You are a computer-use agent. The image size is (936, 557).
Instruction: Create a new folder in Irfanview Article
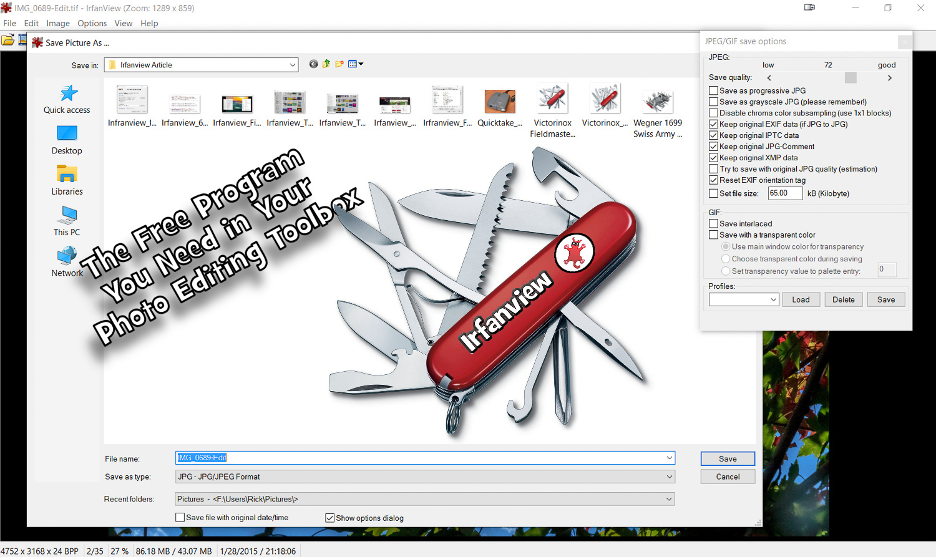(339, 64)
